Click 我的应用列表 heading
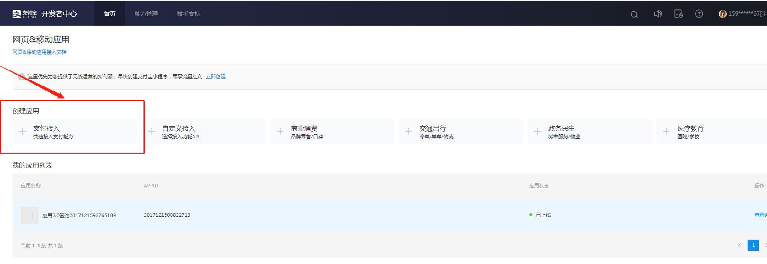 32,165
